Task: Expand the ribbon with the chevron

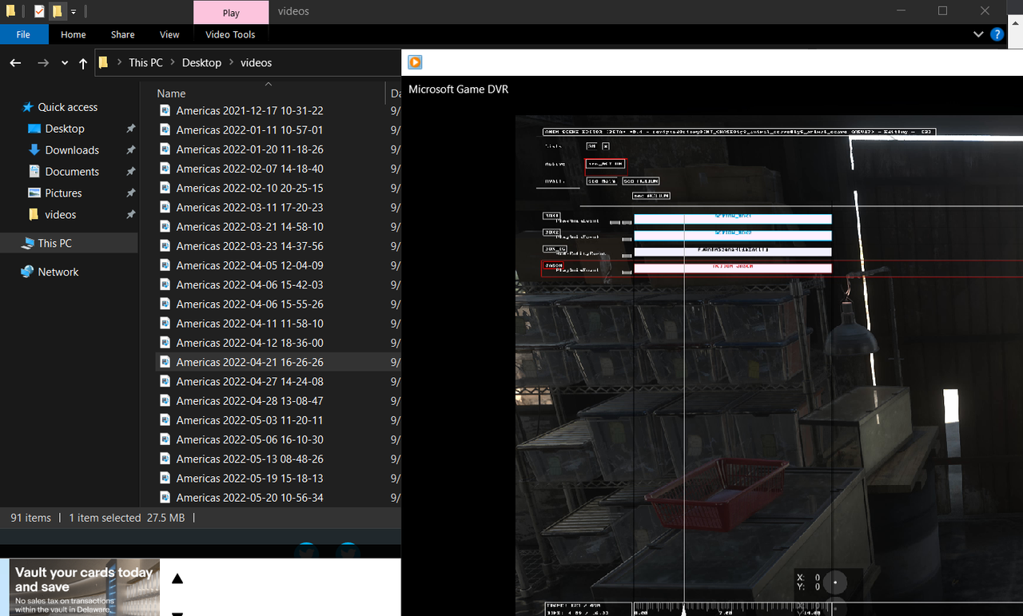Action: tap(978, 34)
